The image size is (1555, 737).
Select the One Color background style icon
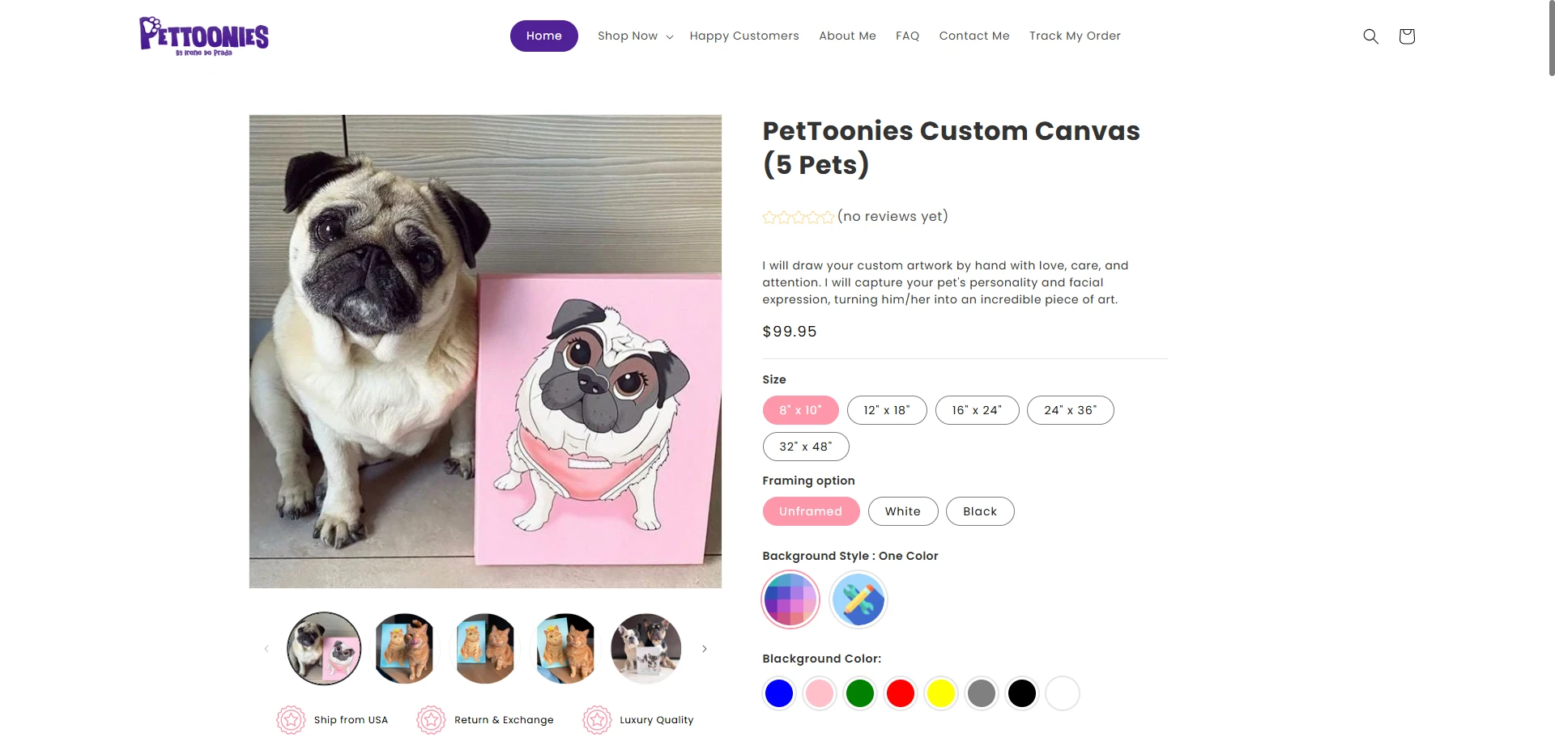click(790, 599)
